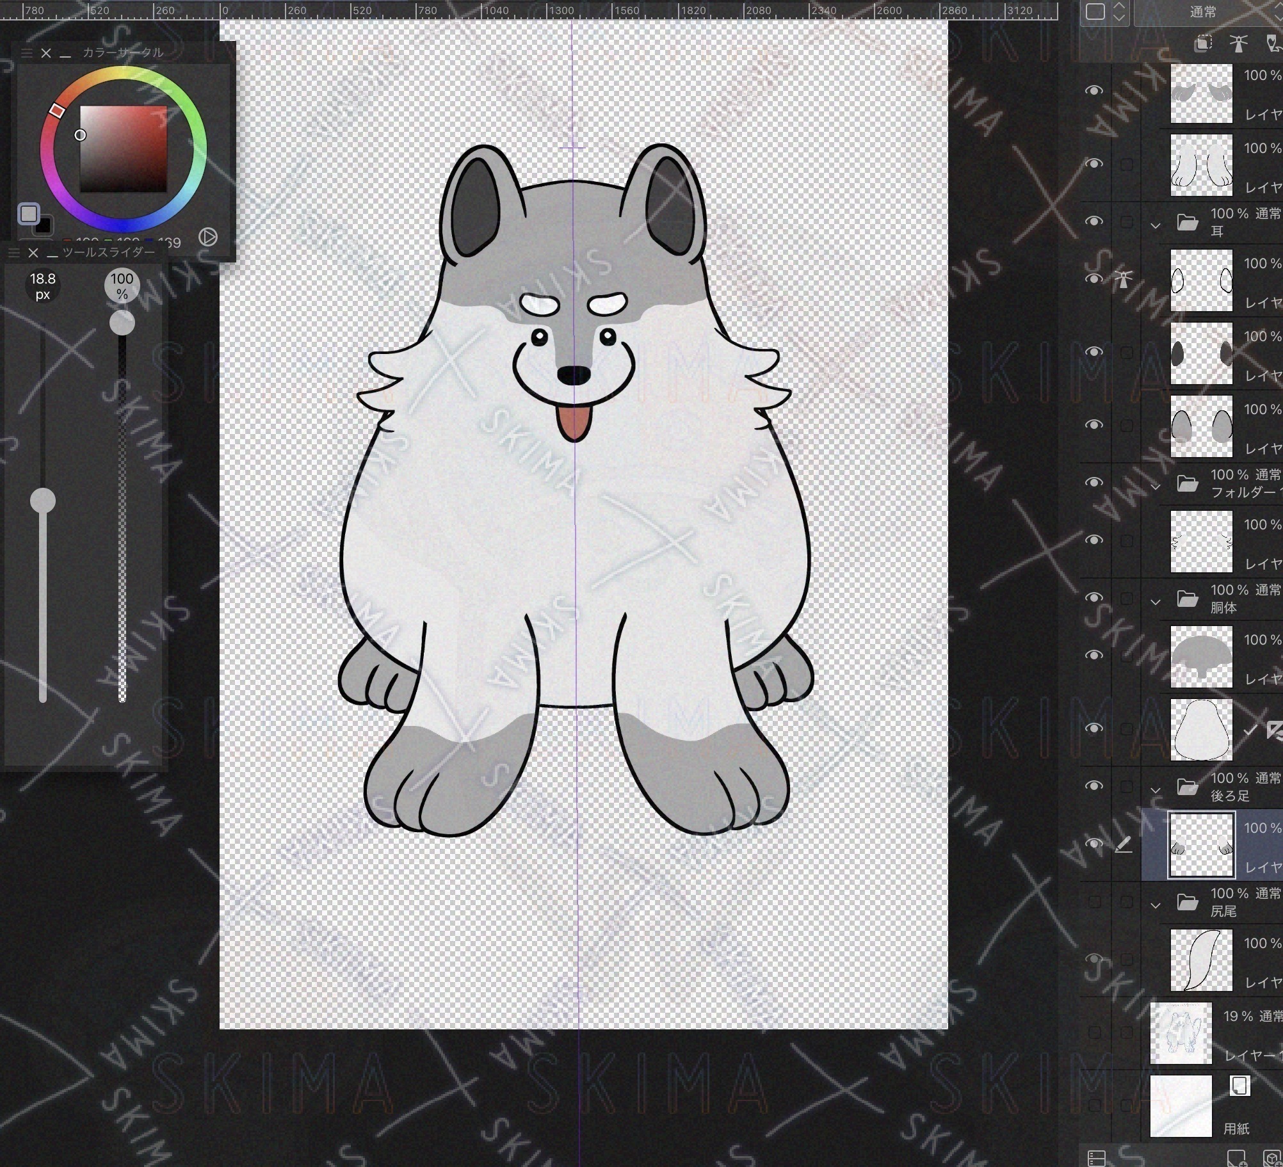This screenshot has height=1167, width=1283.
Task: Click the 耳 folder icon
Action: tap(1188, 222)
